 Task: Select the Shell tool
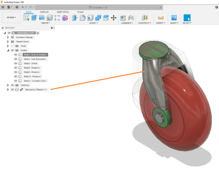[90, 18]
